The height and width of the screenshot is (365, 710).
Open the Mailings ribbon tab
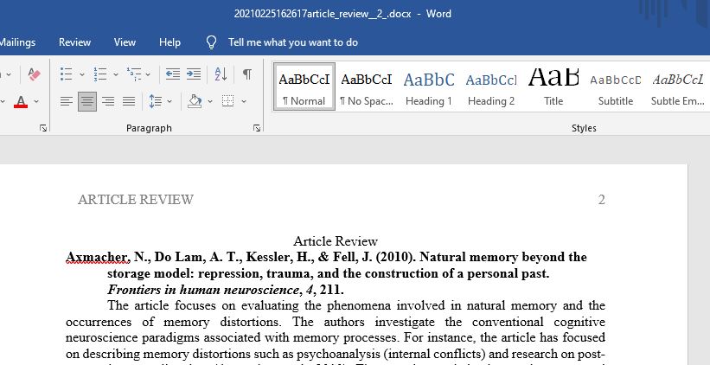[x=17, y=42]
